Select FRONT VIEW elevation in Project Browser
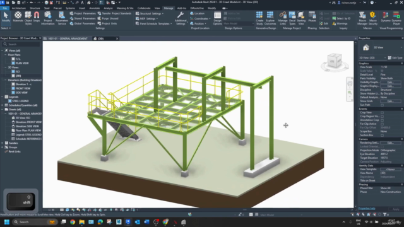This screenshot has width=404, height=227. 23,88
